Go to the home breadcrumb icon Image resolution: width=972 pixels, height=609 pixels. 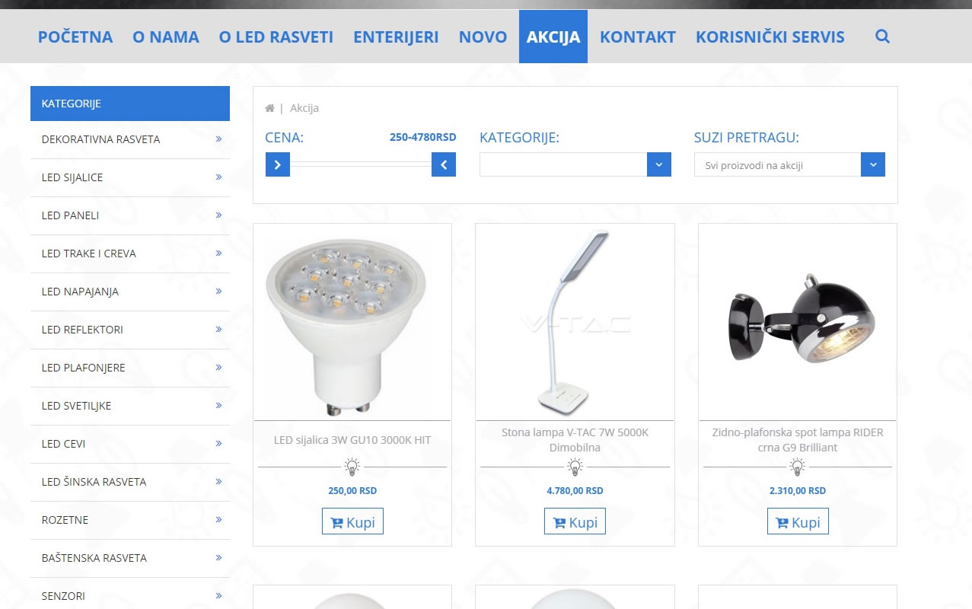(269, 108)
